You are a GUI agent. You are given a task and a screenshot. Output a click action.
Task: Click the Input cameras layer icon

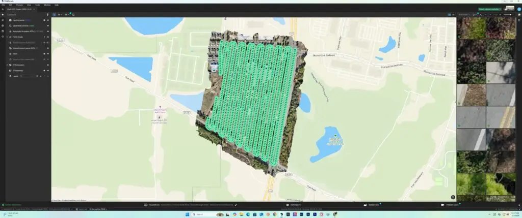[11, 20]
